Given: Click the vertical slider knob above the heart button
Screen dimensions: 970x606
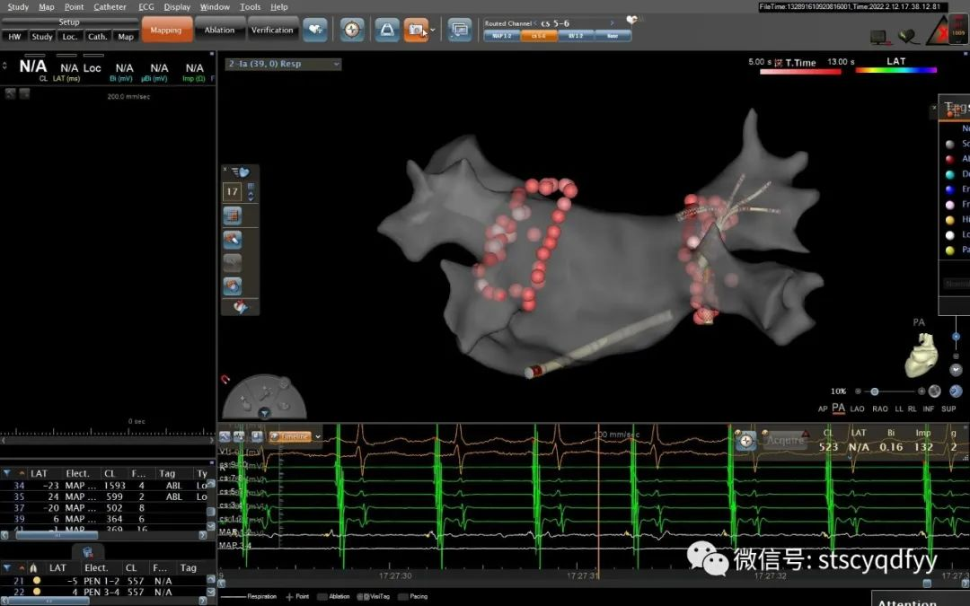Looking at the screenshot, I should pyautogui.click(x=956, y=337).
